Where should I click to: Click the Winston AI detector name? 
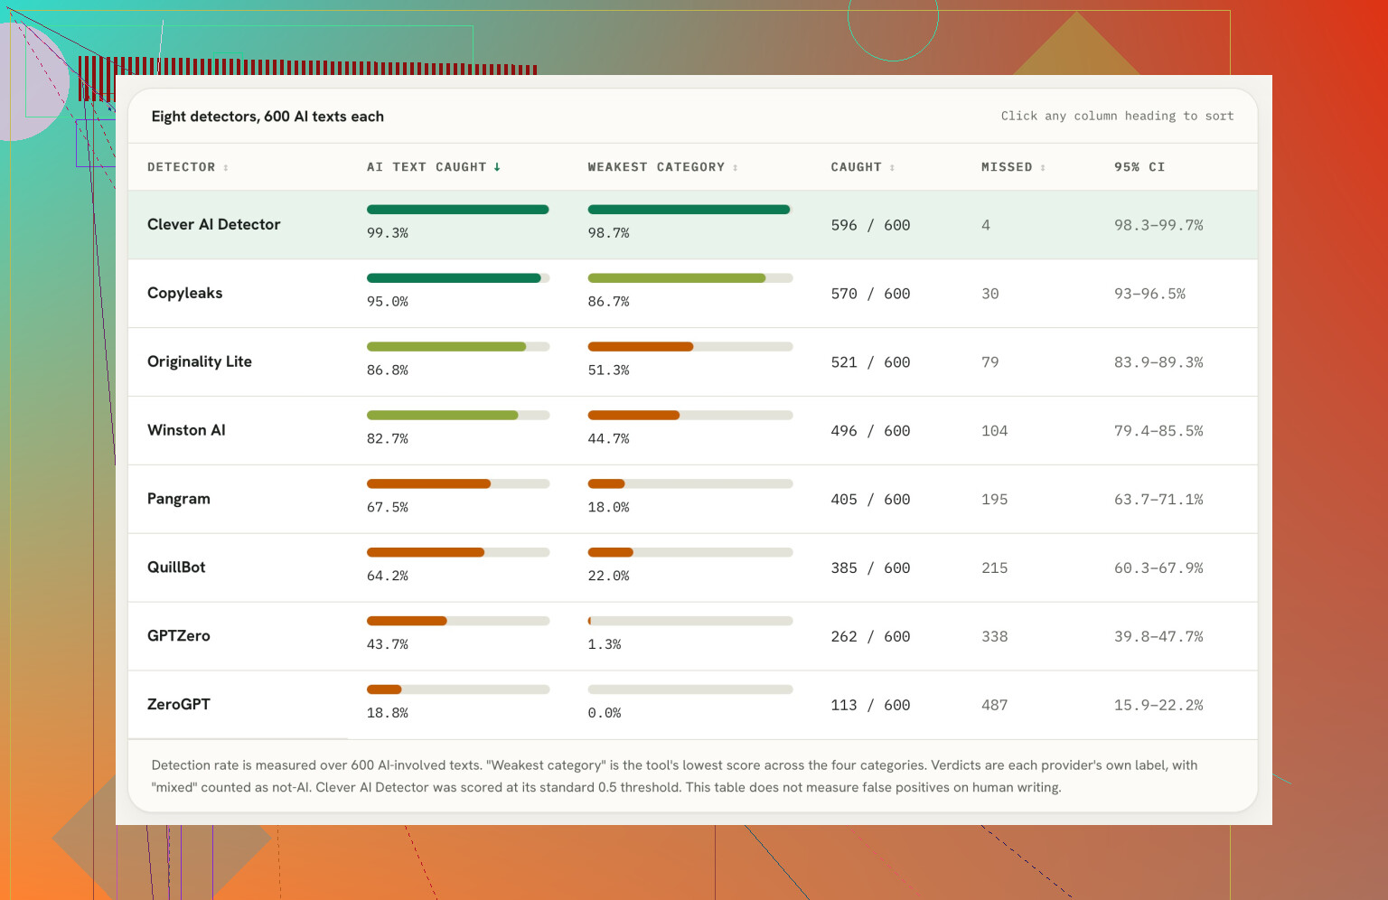[x=186, y=430]
